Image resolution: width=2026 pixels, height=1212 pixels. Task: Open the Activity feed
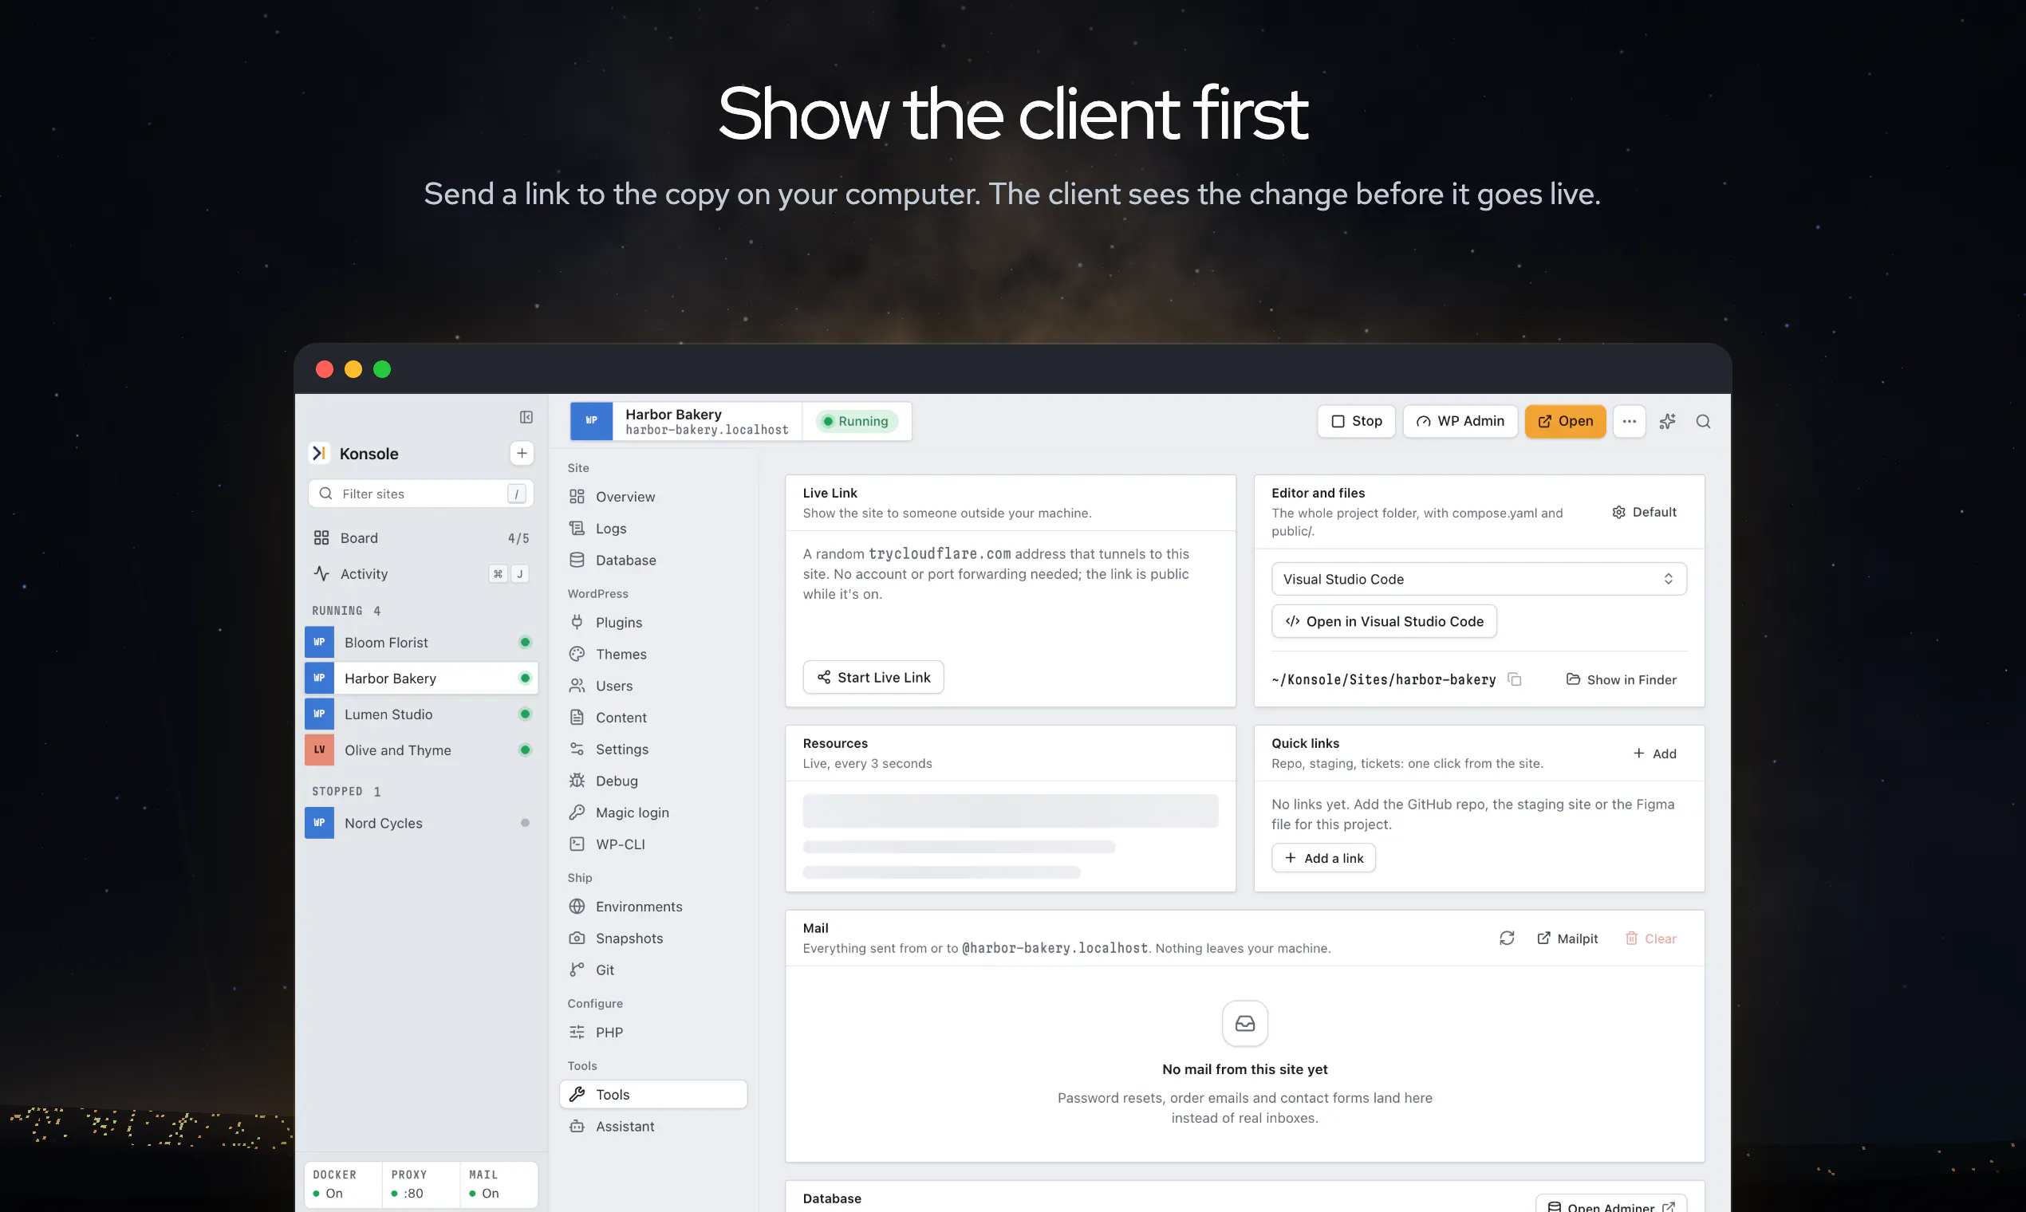tap(420, 574)
